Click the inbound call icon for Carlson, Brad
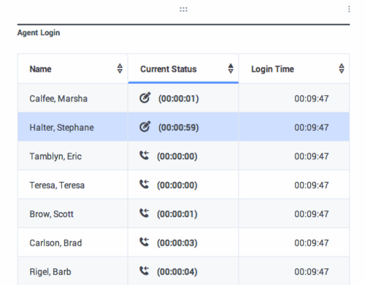The image size is (365, 285). [144, 242]
